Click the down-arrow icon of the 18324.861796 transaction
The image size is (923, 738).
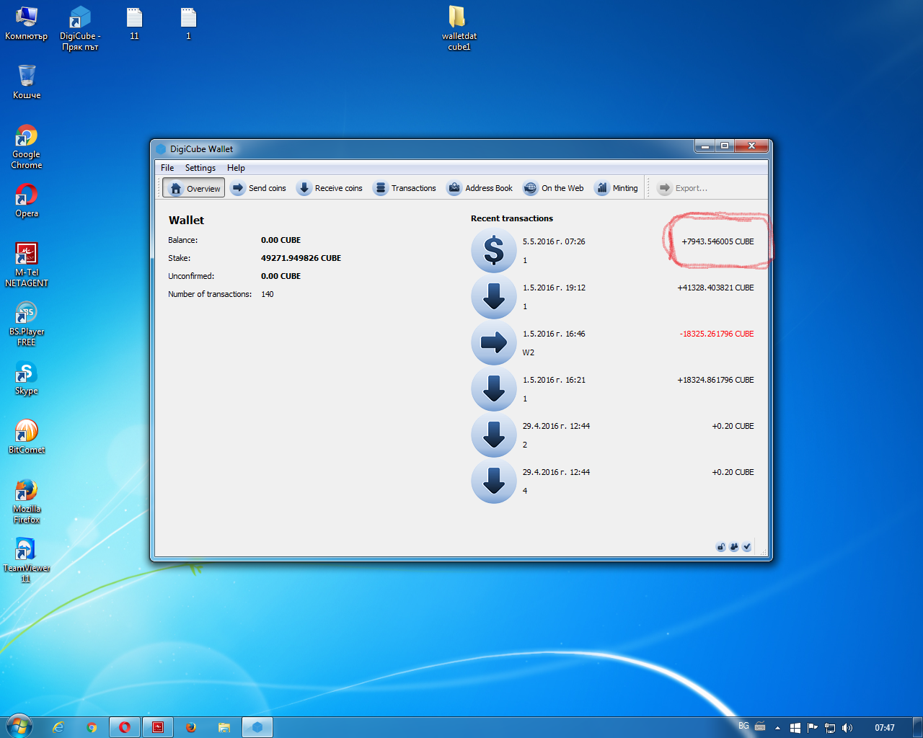(x=494, y=388)
